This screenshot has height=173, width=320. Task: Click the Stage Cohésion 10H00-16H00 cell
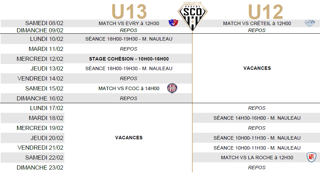point(129,59)
